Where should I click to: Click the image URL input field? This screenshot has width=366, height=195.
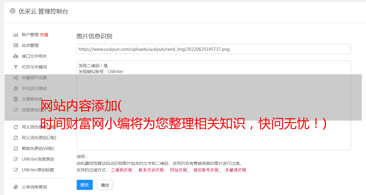pyautogui.click(x=214, y=49)
